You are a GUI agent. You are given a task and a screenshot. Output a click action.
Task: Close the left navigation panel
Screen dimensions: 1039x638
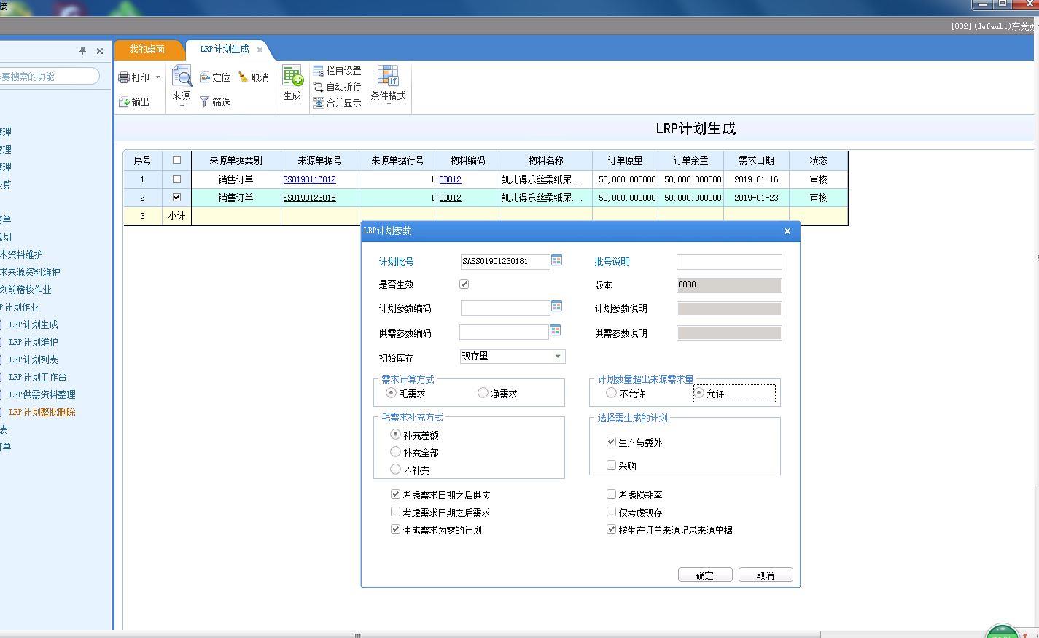click(x=100, y=50)
